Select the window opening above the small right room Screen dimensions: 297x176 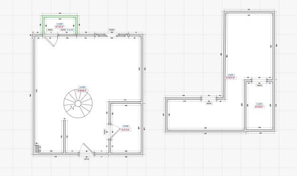(x=259, y=80)
